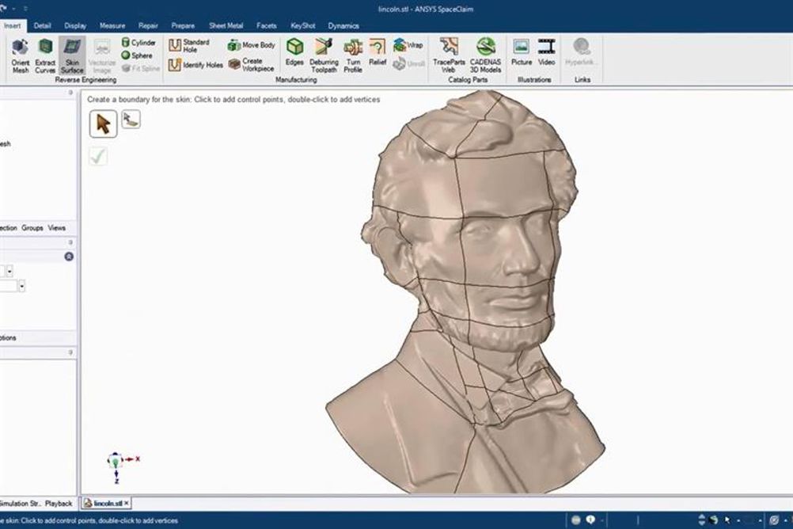Open the Detail ribbon tab
The height and width of the screenshot is (529, 793).
coord(43,25)
